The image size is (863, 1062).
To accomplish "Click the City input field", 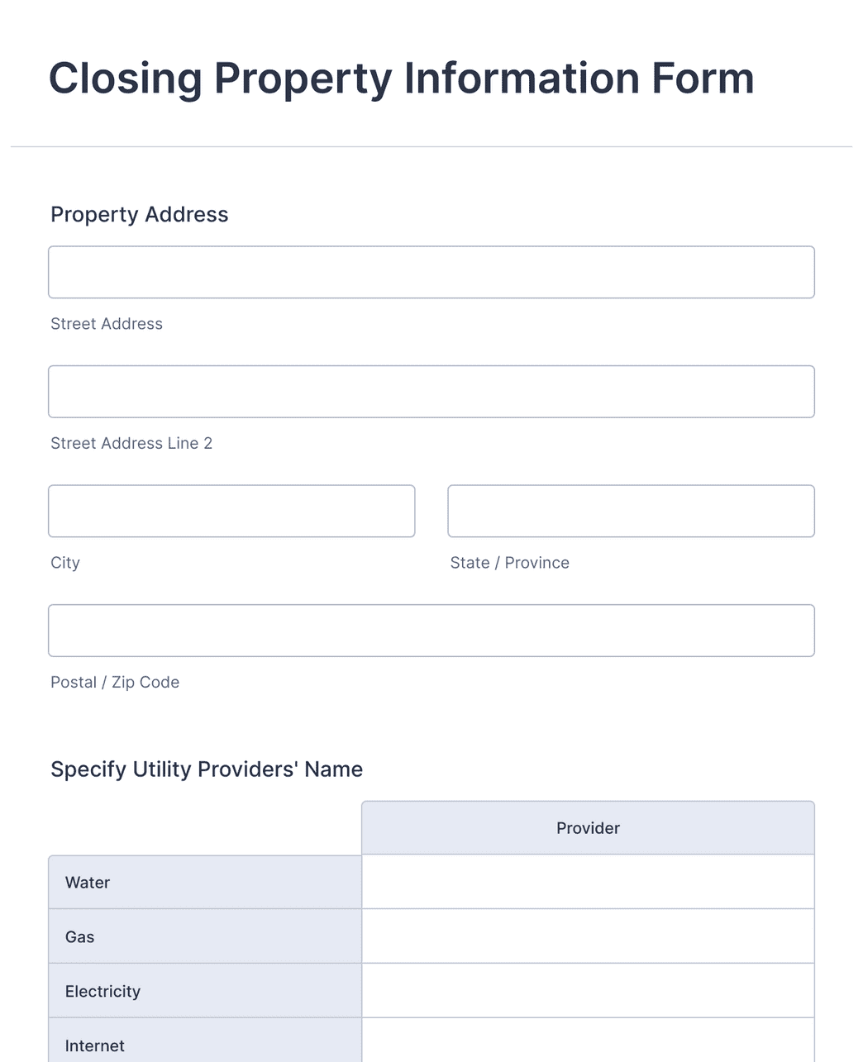I will [231, 511].
